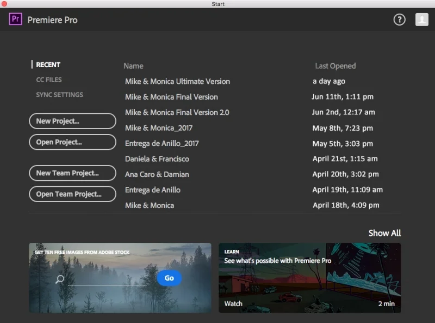Open the Learn Premiere Pro video card
435x323 pixels.
[x=309, y=278]
